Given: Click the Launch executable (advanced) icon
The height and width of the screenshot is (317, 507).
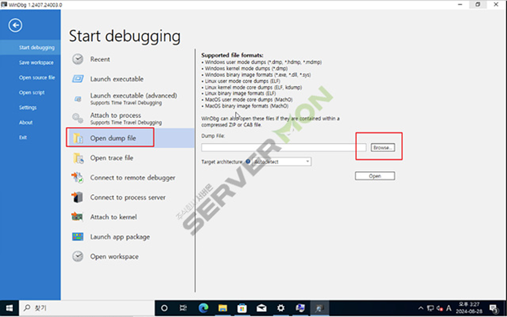Looking at the screenshot, I should (78, 99).
